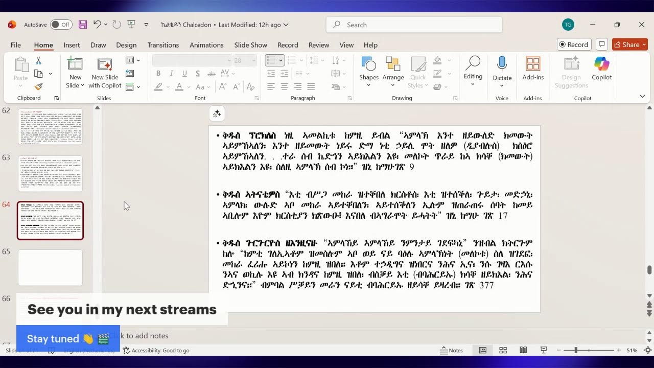This screenshot has height=368, width=654.
Task: Click the Copy icon in Clipboard
Action: pyautogui.click(x=37, y=74)
